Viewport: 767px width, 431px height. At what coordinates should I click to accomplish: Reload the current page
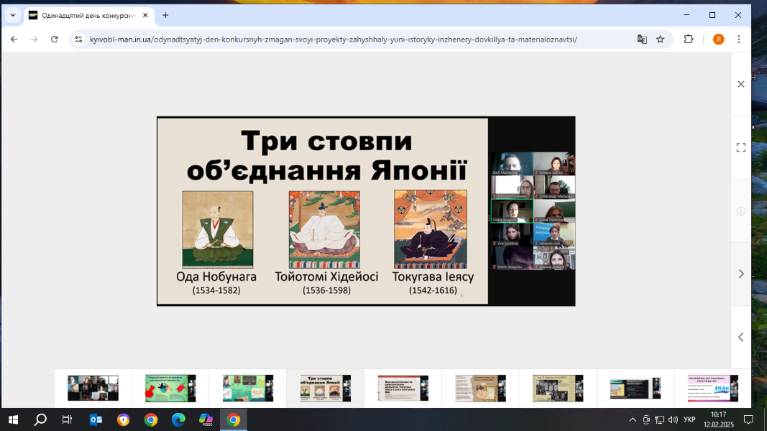pos(54,40)
